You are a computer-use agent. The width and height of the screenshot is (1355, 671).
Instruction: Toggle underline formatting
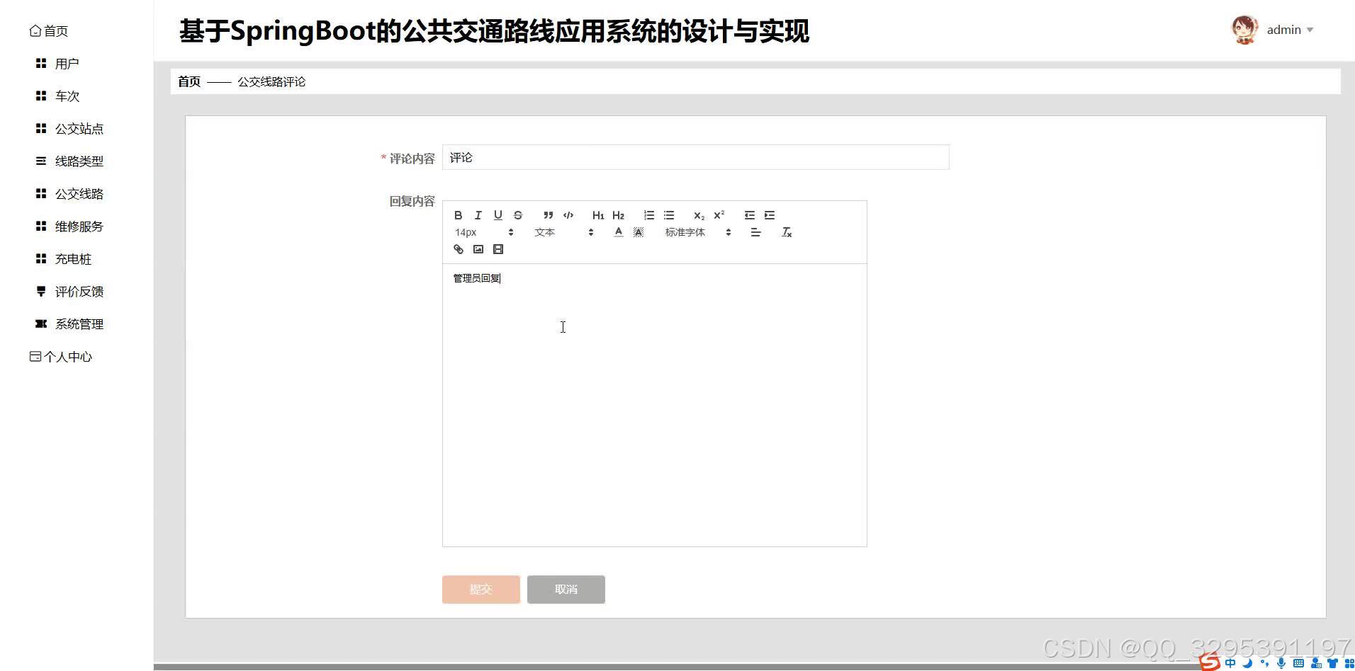pos(498,215)
